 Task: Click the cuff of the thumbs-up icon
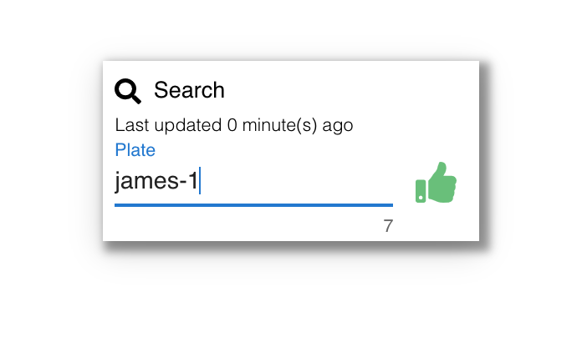(421, 191)
